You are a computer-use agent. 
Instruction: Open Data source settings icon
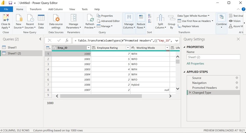coord(56,18)
